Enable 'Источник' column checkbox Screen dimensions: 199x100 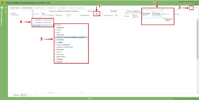click(55, 62)
